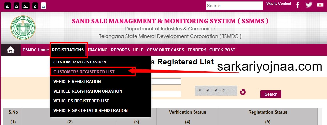Click the S.No column header
This screenshot has width=327, height=125.
[13, 112]
